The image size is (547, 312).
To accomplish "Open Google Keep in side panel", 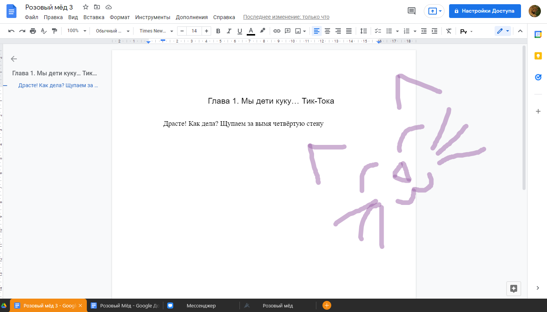I will click(538, 56).
